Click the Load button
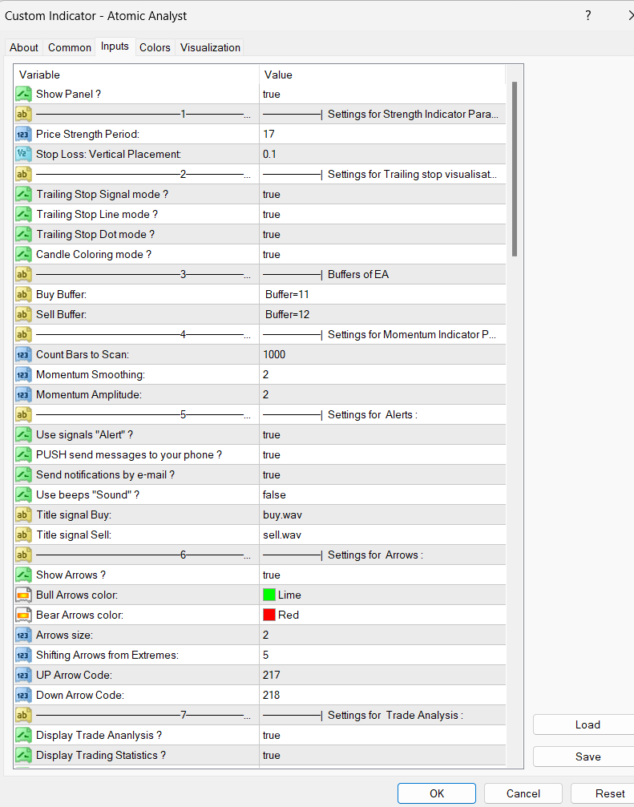634x807 pixels. coord(587,724)
